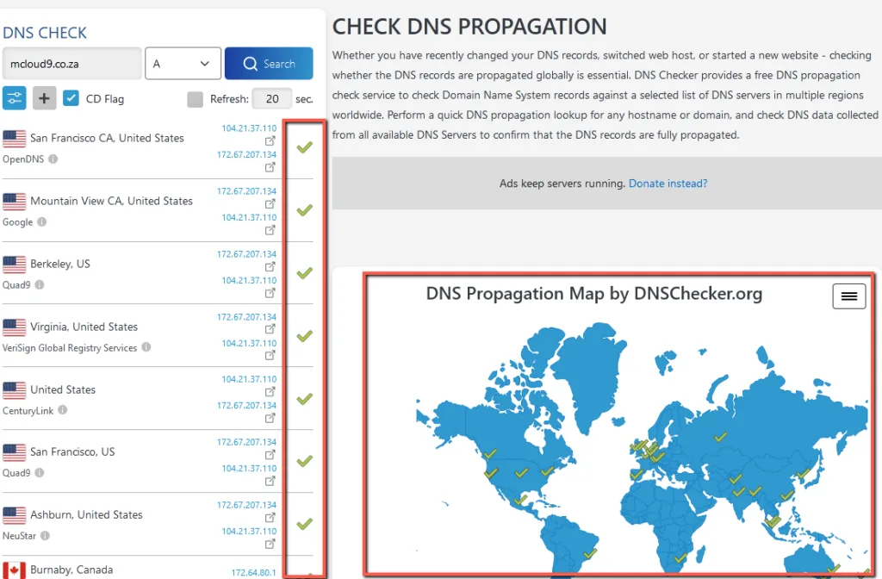Click the map checkmark over Russia
This screenshot has height=579, width=882.
720,437
